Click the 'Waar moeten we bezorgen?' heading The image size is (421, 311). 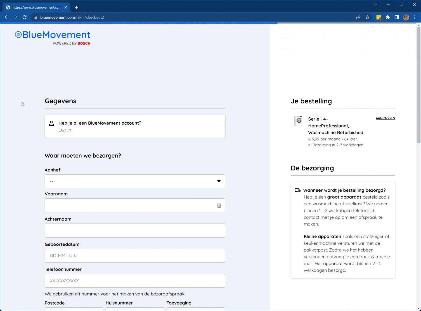pos(83,155)
